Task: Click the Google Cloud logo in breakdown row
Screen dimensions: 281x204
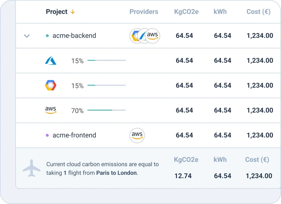Action: tap(50, 85)
